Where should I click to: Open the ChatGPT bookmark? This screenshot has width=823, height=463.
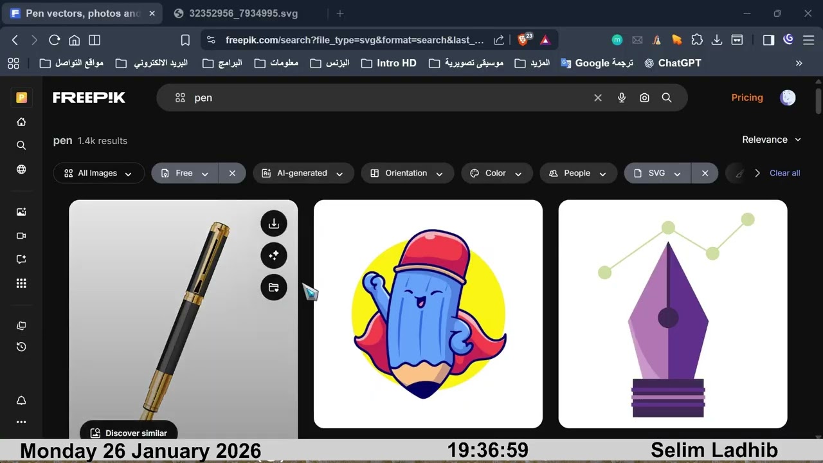click(x=673, y=63)
